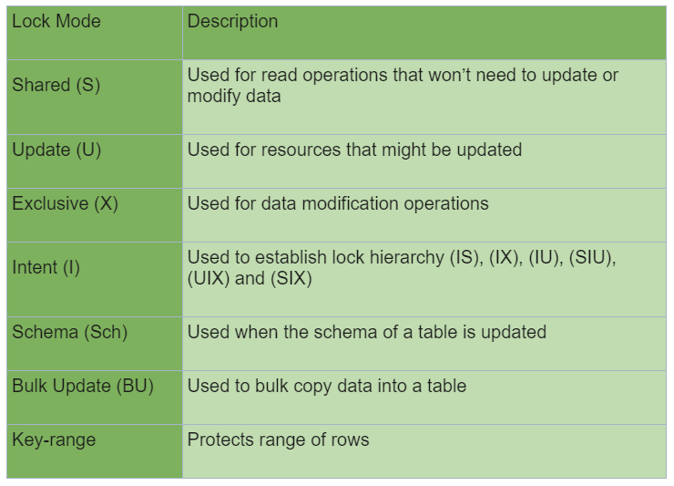Viewport: 674px width, 486px height.
Task: Select the Schema (Sch) cell
Action: pos(95,344)
